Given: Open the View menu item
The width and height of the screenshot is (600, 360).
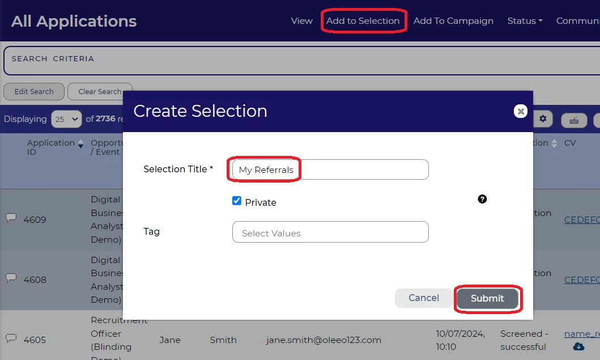Looking at the screenshot, I should 301,21.
